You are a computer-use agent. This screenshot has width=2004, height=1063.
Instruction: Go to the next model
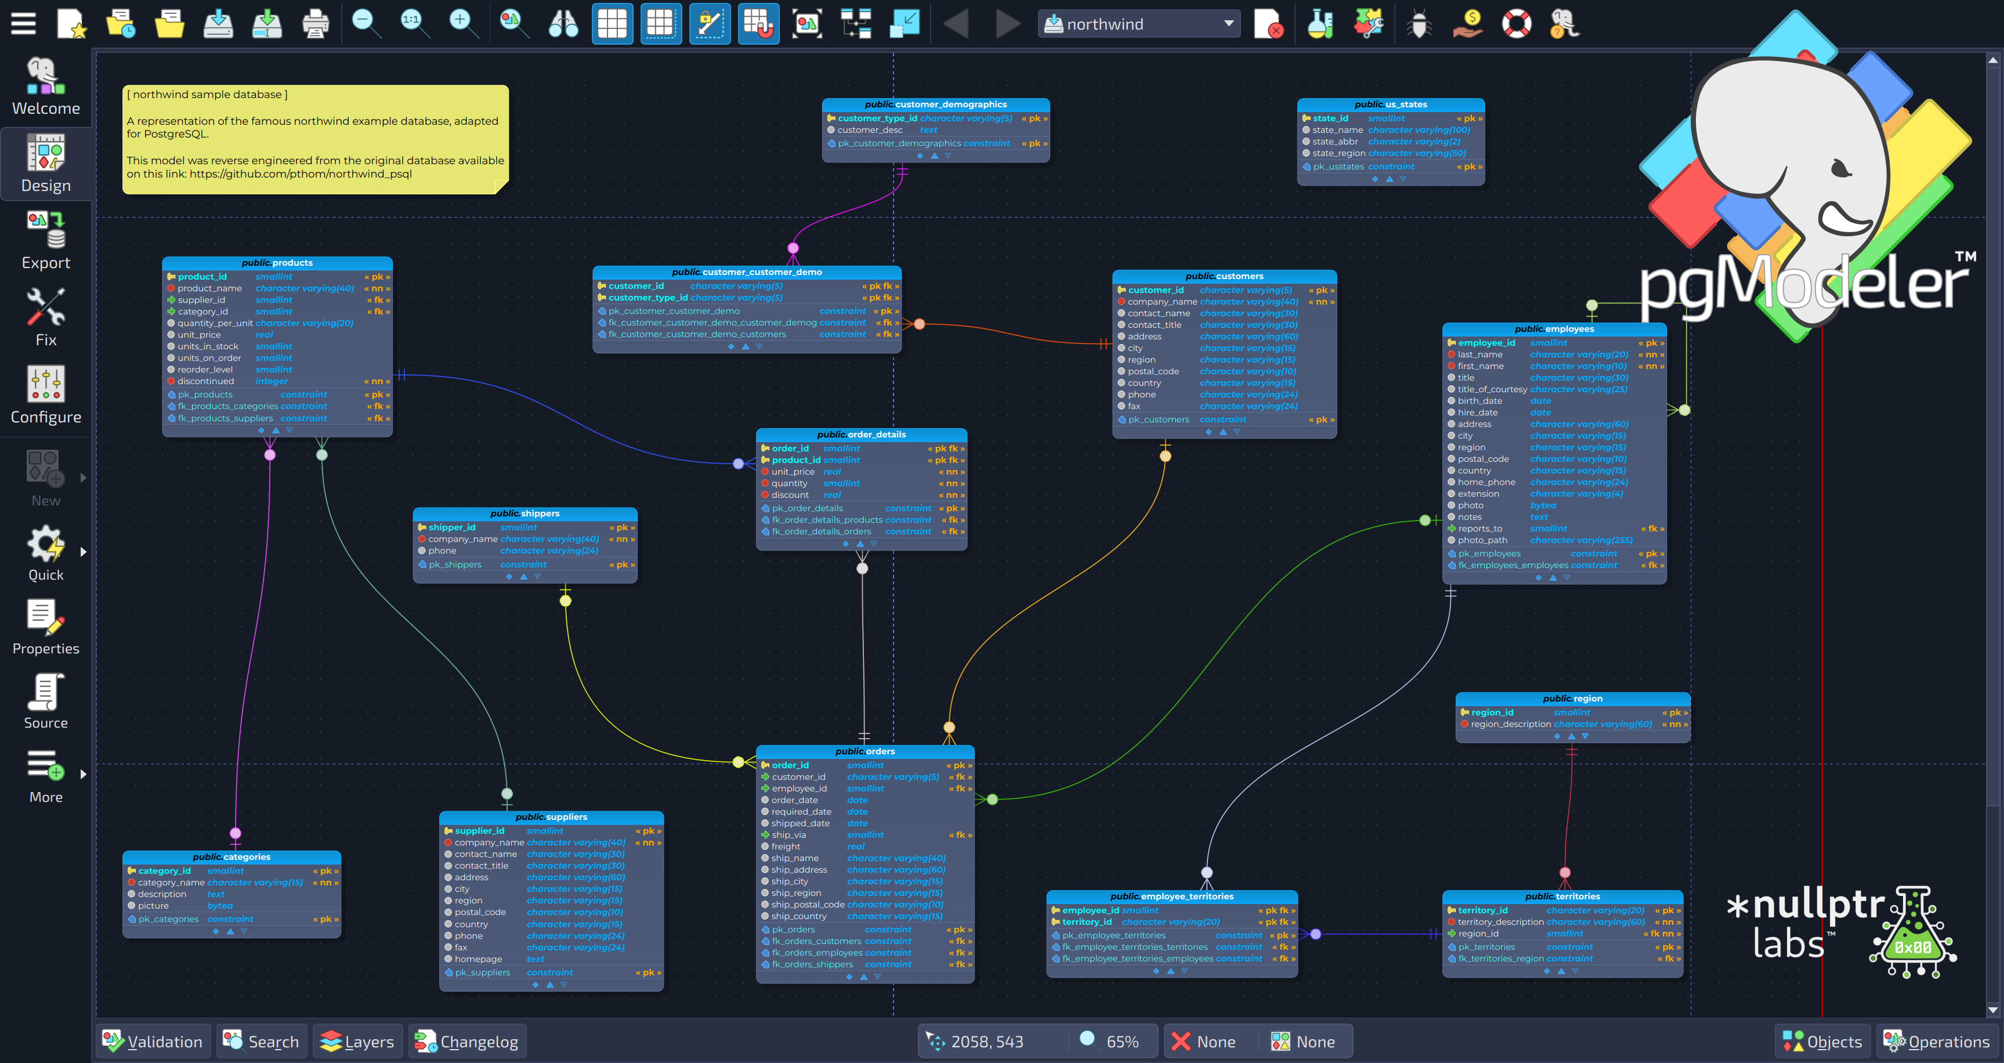pos(1008,23)
